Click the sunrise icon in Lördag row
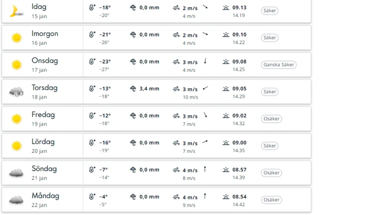This screenshot has height=215, width=383. [226, 142]
